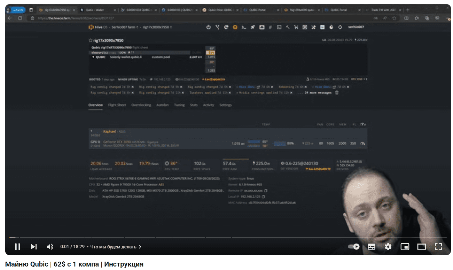Click the rocket icon in HiveOS toolbar
453x270 pixels.
[x=252, y=27]
